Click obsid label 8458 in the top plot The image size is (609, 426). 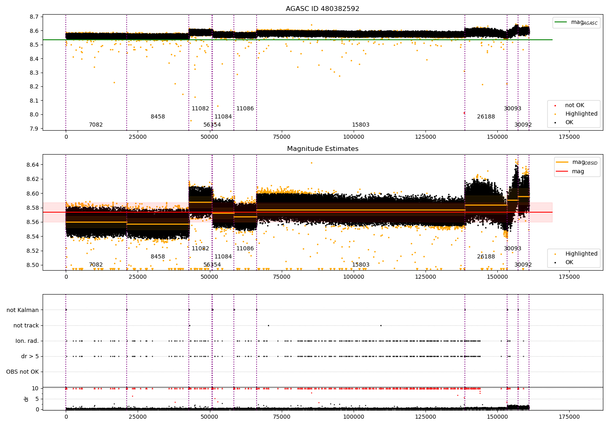coord(158,117)
